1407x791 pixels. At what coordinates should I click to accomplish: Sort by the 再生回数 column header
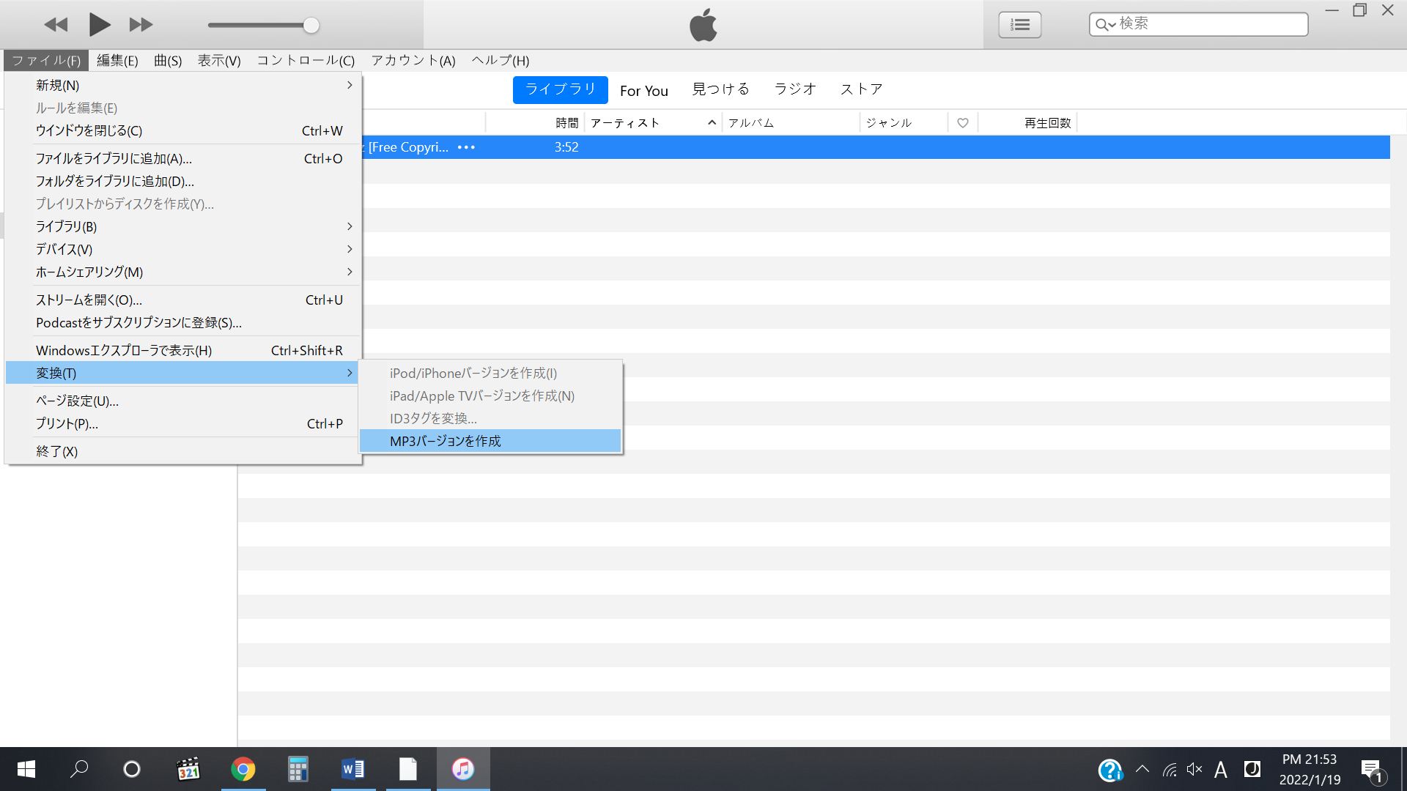1047,123
